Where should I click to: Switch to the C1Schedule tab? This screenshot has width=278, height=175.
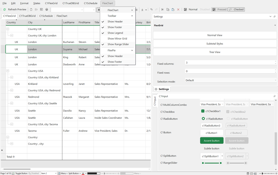[46, 16]
